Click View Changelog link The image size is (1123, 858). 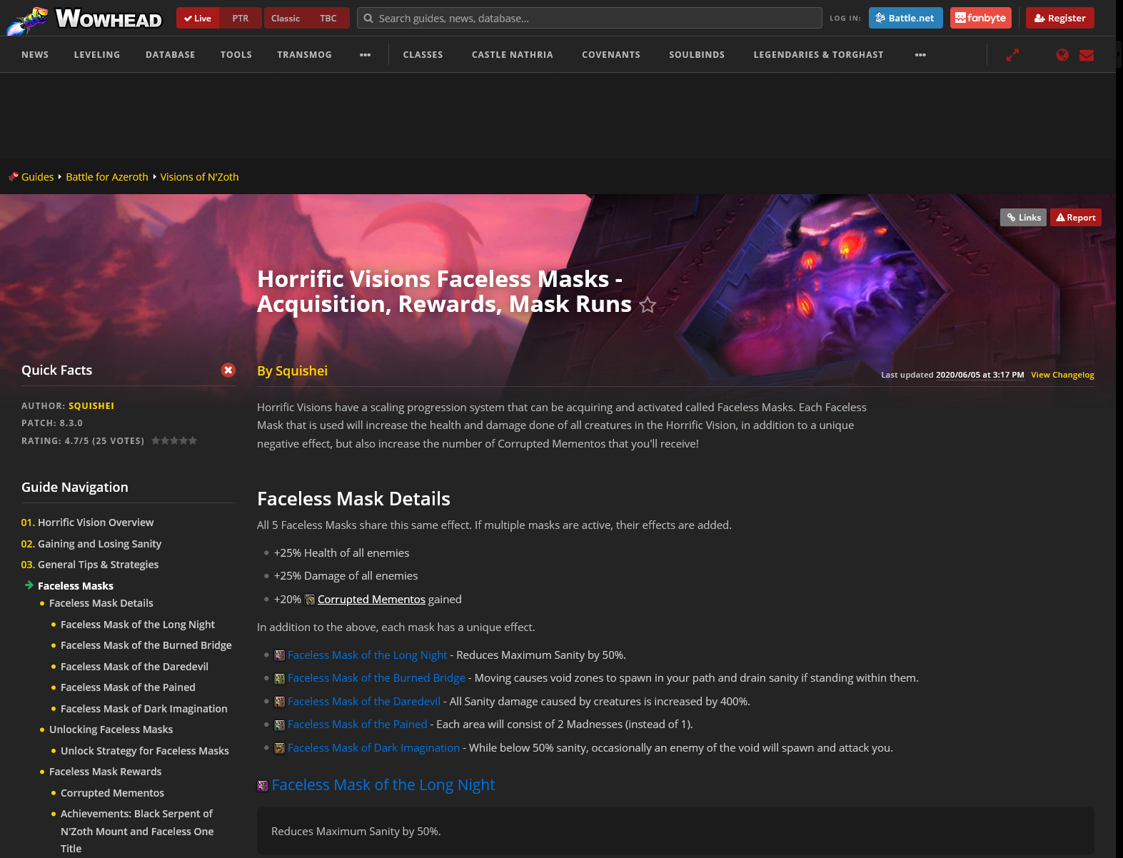[1062, 375]
